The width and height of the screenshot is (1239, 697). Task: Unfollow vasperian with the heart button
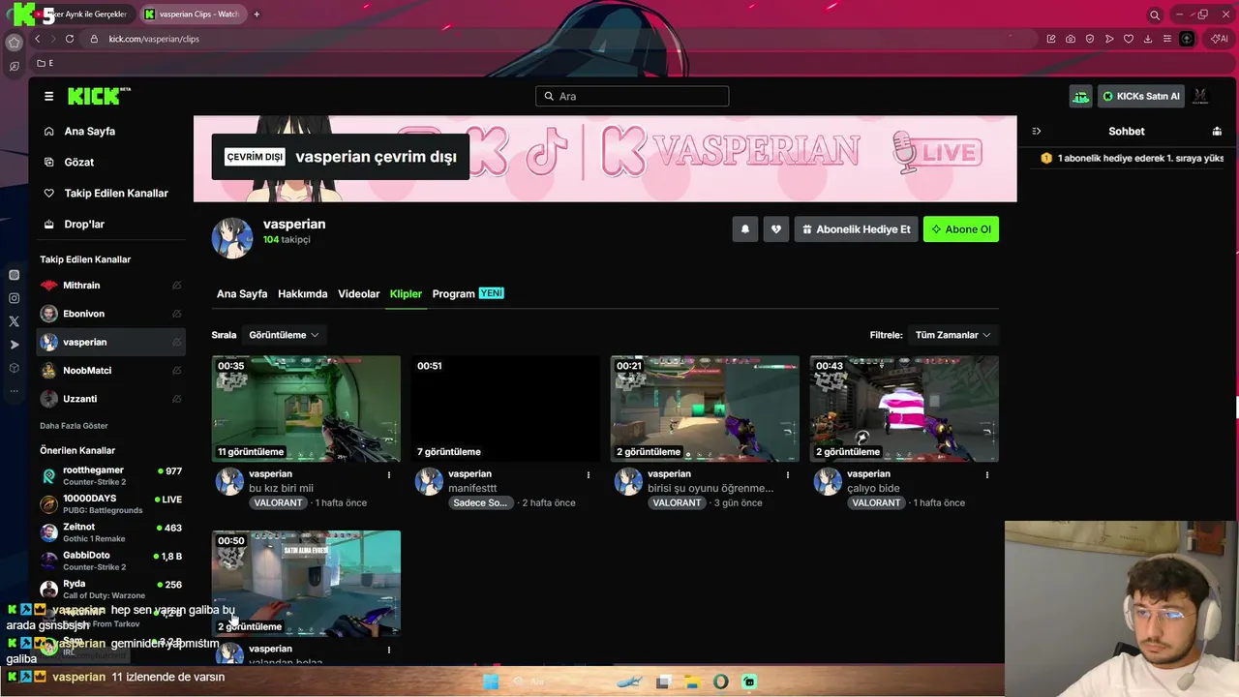click(x=776, y=229)
